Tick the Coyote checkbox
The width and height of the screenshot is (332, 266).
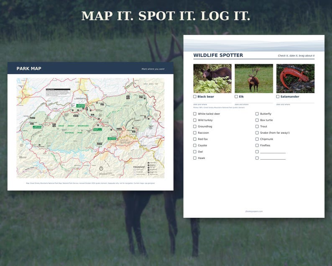[x=195, y=145]
